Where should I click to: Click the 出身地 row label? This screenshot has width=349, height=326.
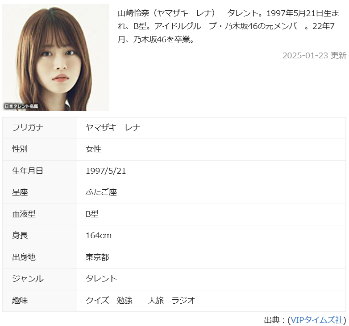pos(24,257)
